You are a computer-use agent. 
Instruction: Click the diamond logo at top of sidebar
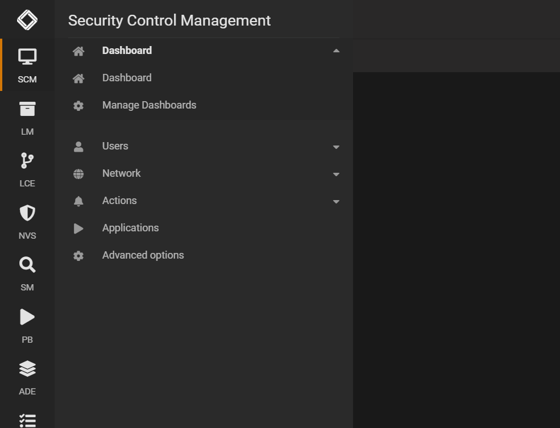tap(27, 20)
